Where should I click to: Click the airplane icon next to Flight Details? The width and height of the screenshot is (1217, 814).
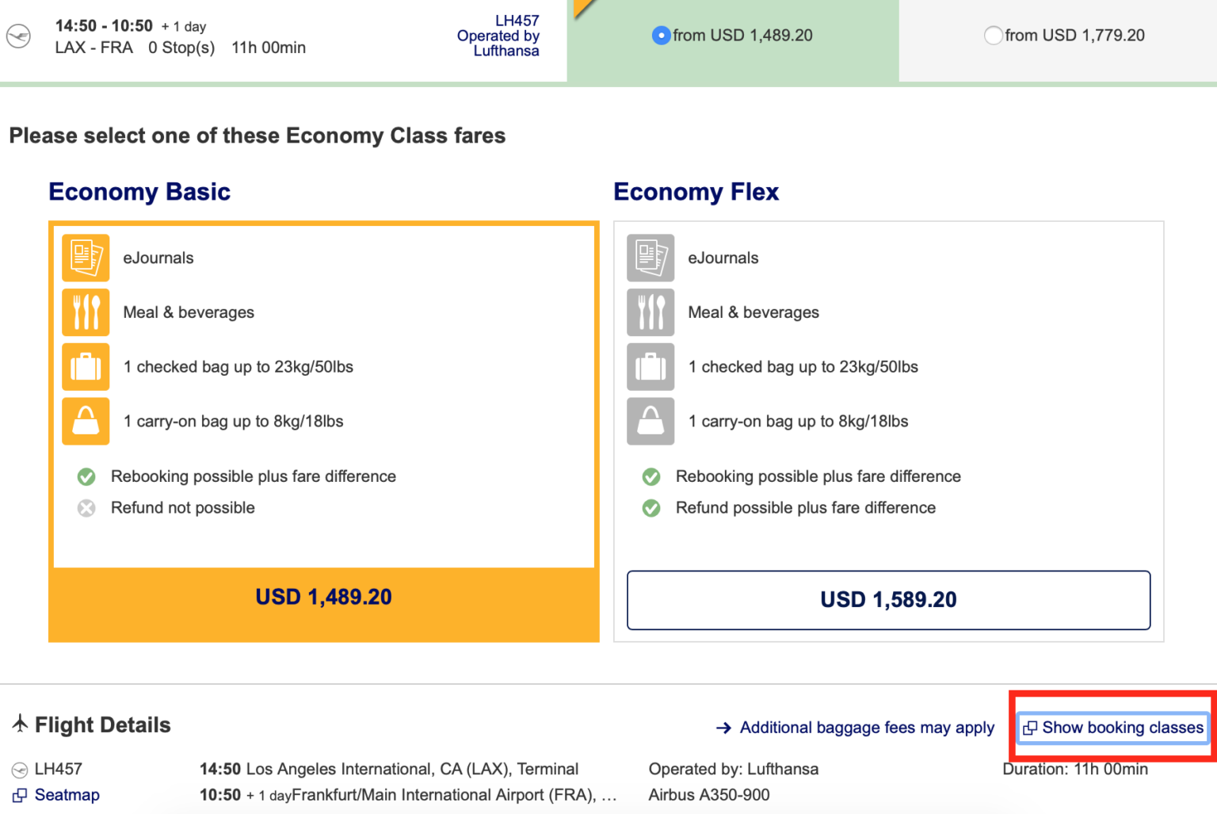click(x=19, y=723)
